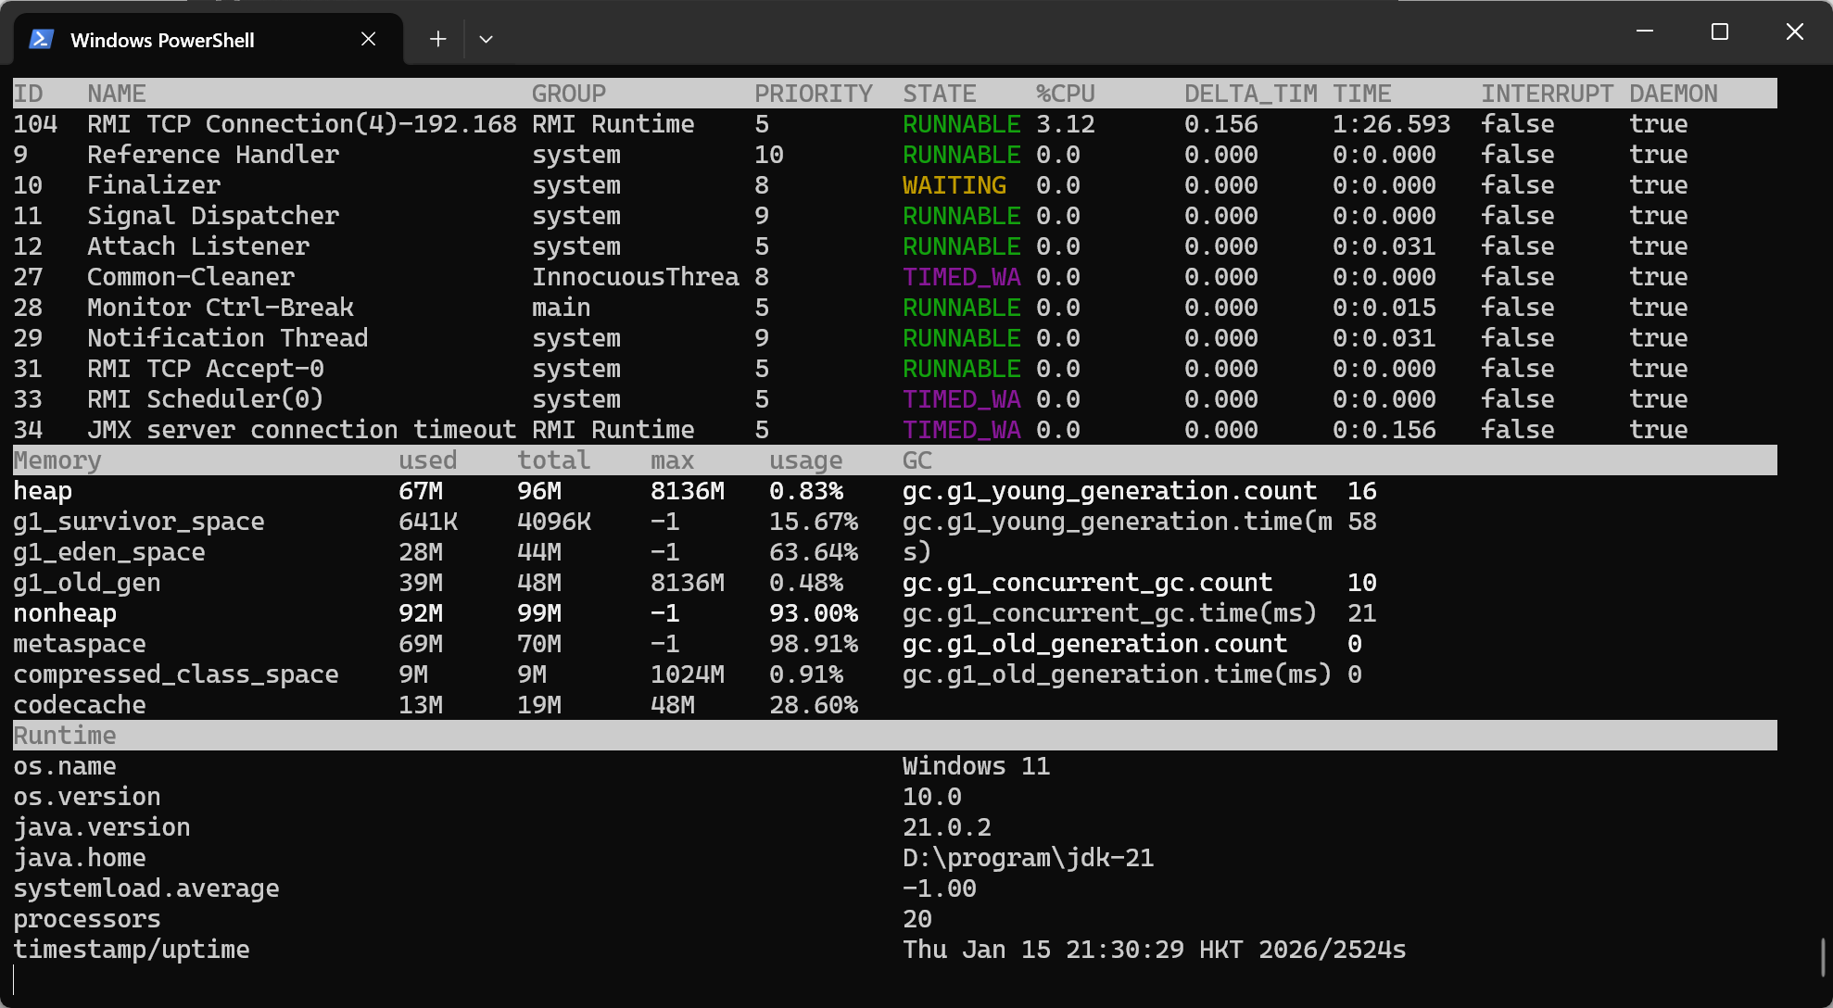Minimize the terminal window
This screenshot has height=1008, width=1833.
point(1645,31)
